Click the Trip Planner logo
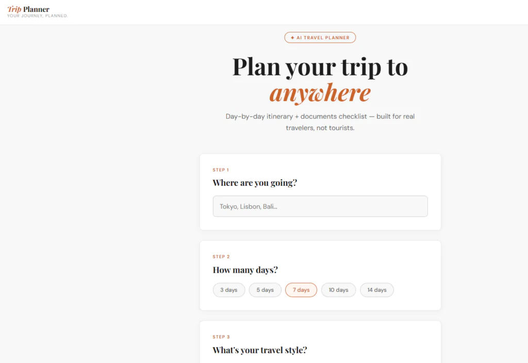528x363 pixels. (29, 9)
